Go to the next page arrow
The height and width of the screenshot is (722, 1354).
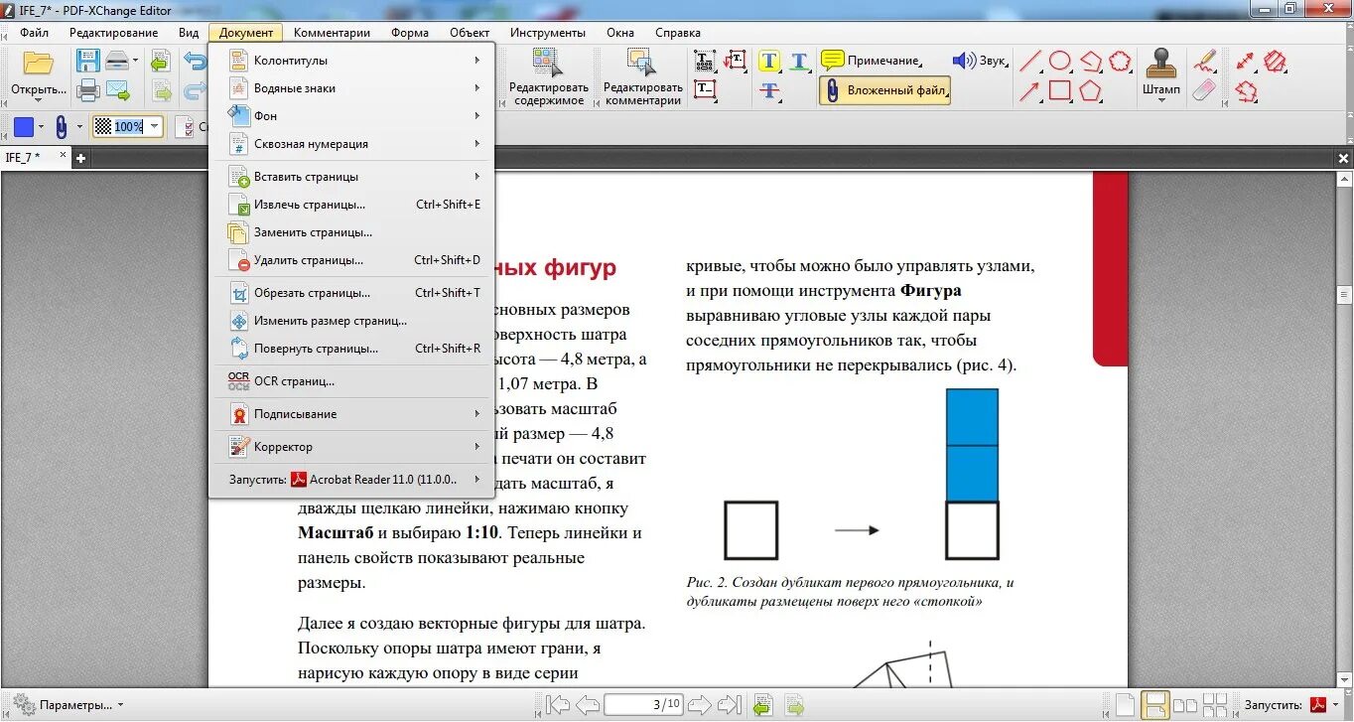(x=700, y=705)
